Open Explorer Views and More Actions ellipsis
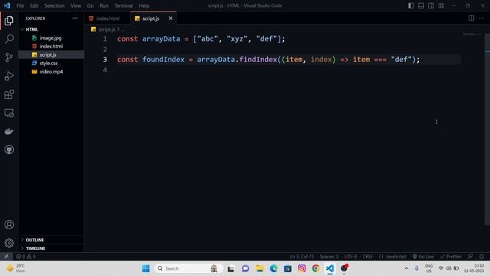This screenshot has height=276, width=490. pos(75,18)
